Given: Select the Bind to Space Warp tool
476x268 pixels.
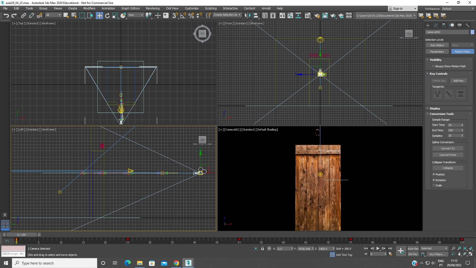Looking at the screenshot, I should point(39,15).
